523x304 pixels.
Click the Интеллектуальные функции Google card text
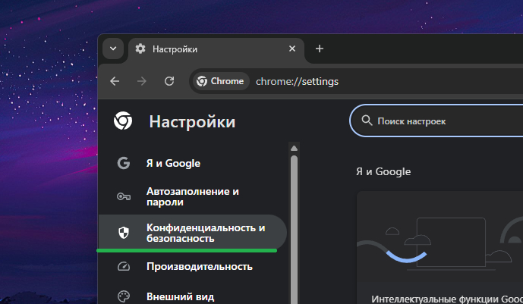447,299
